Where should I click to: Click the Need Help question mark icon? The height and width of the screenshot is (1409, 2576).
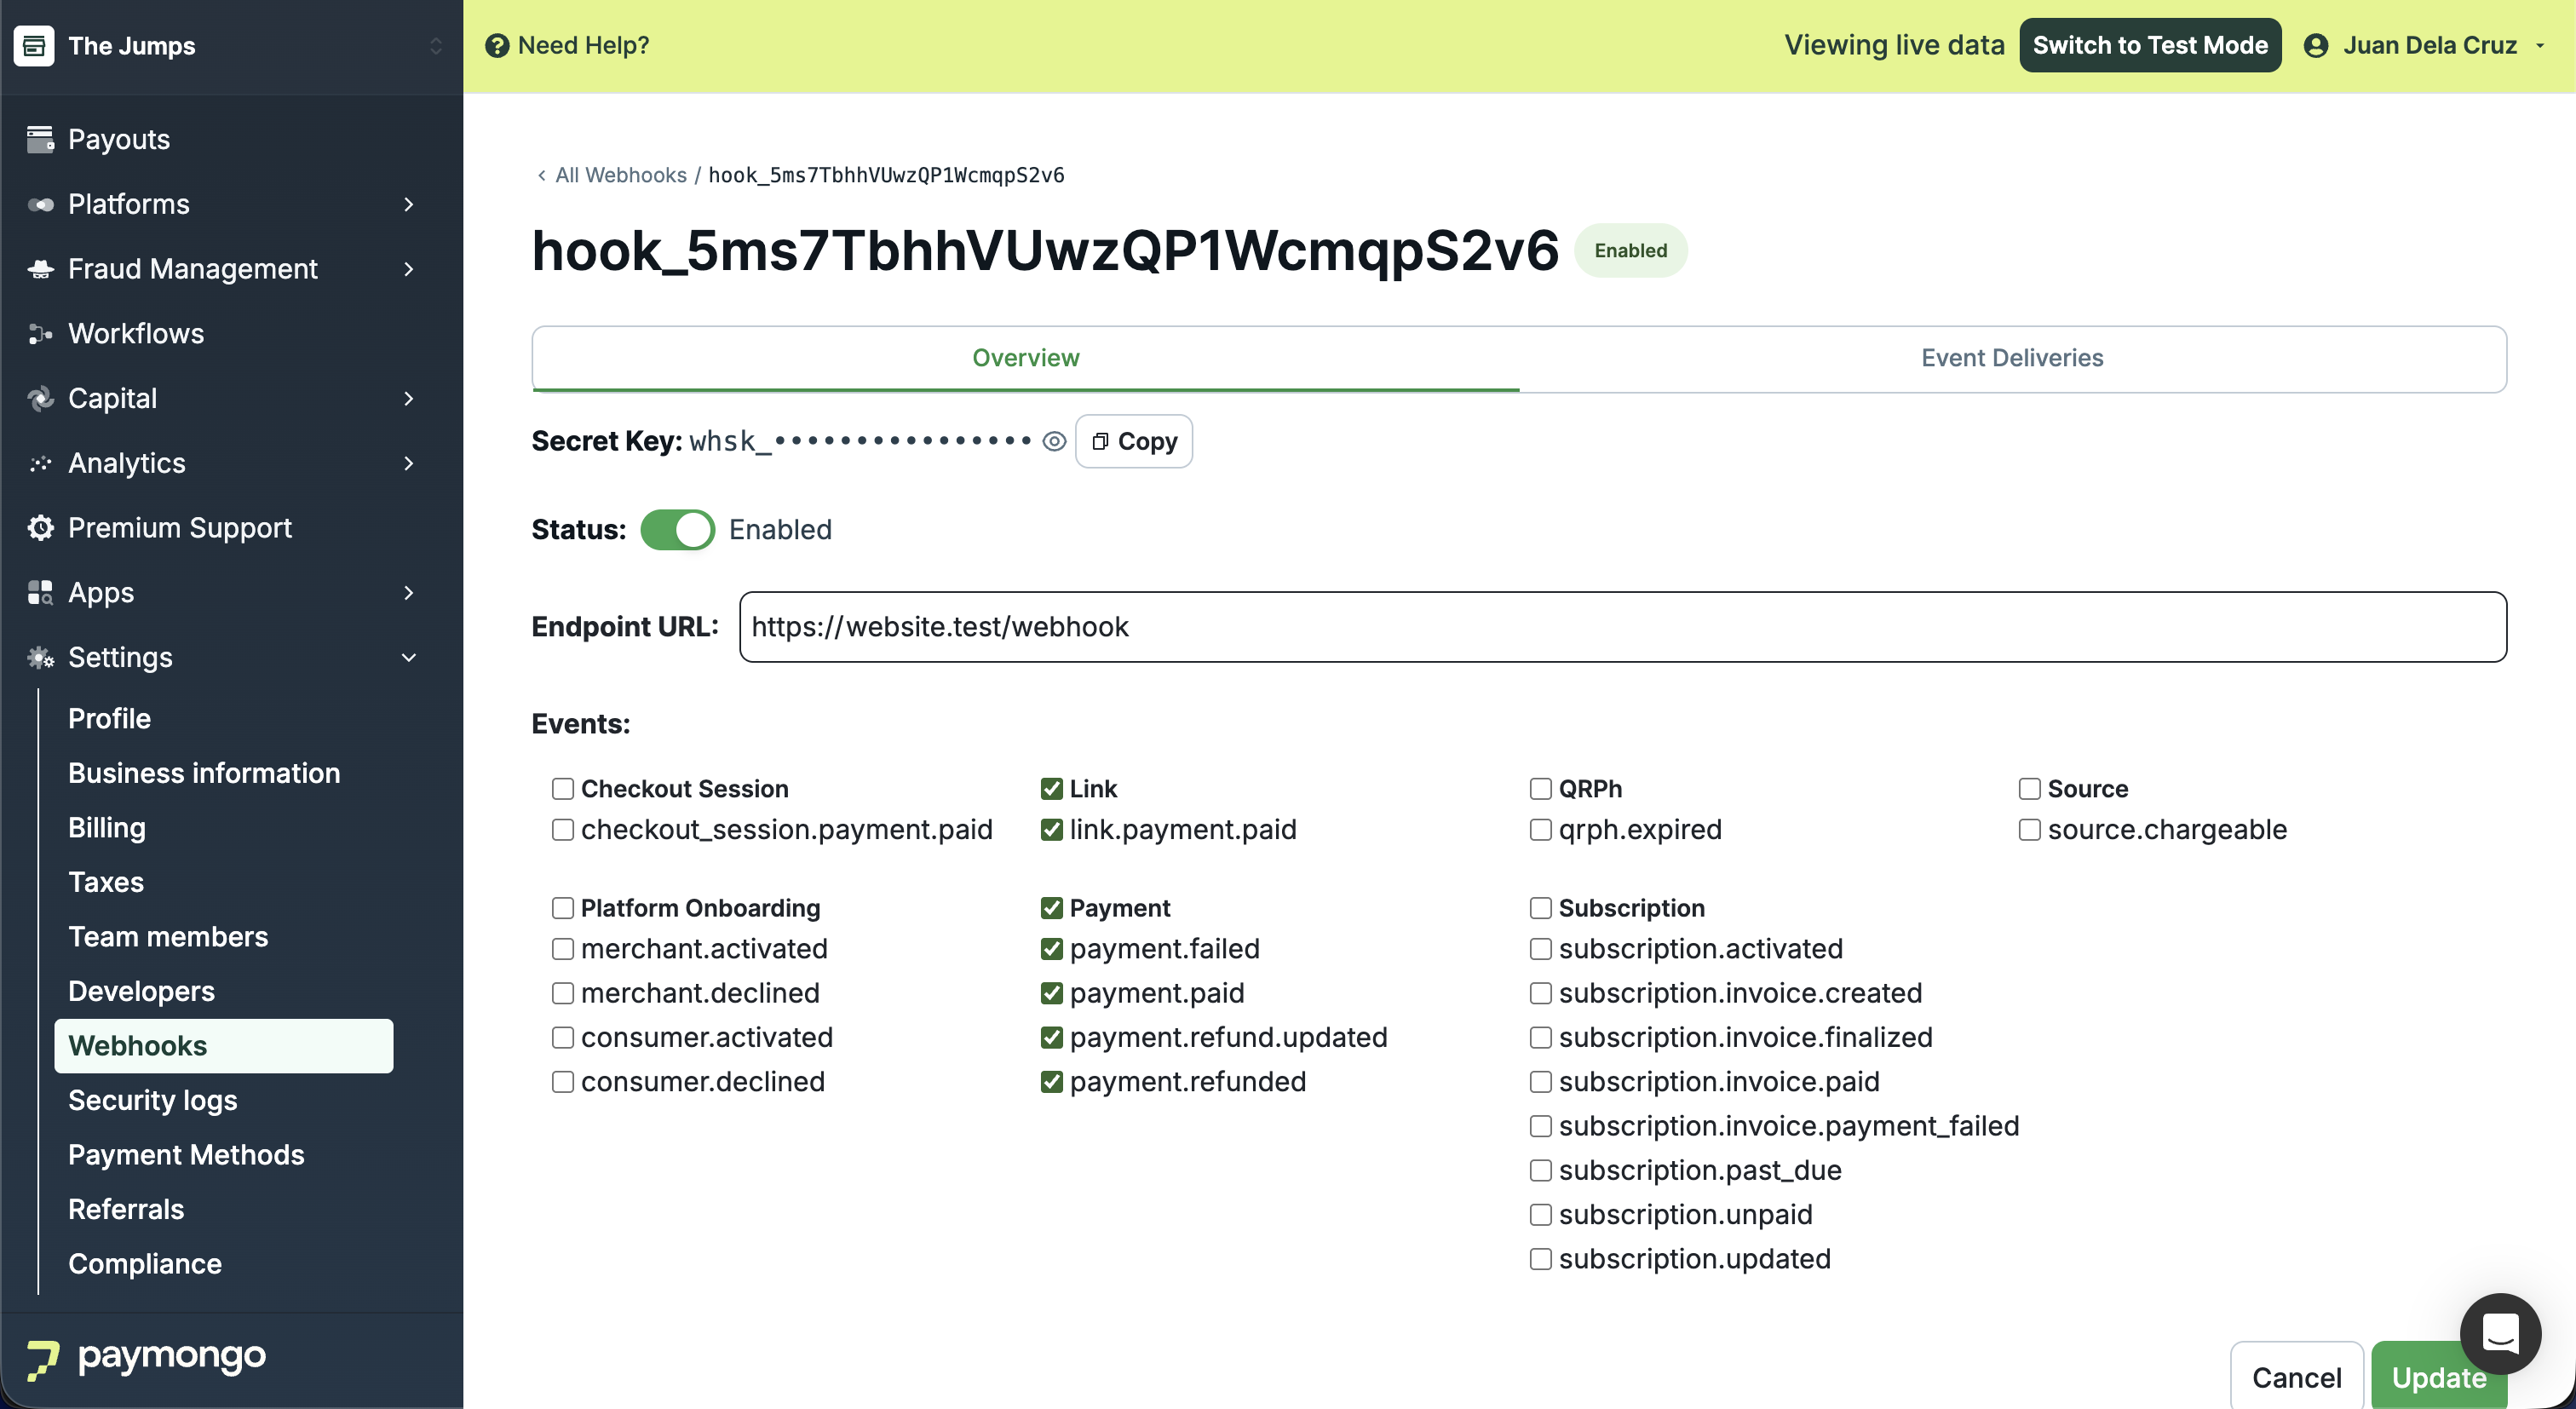497,46
